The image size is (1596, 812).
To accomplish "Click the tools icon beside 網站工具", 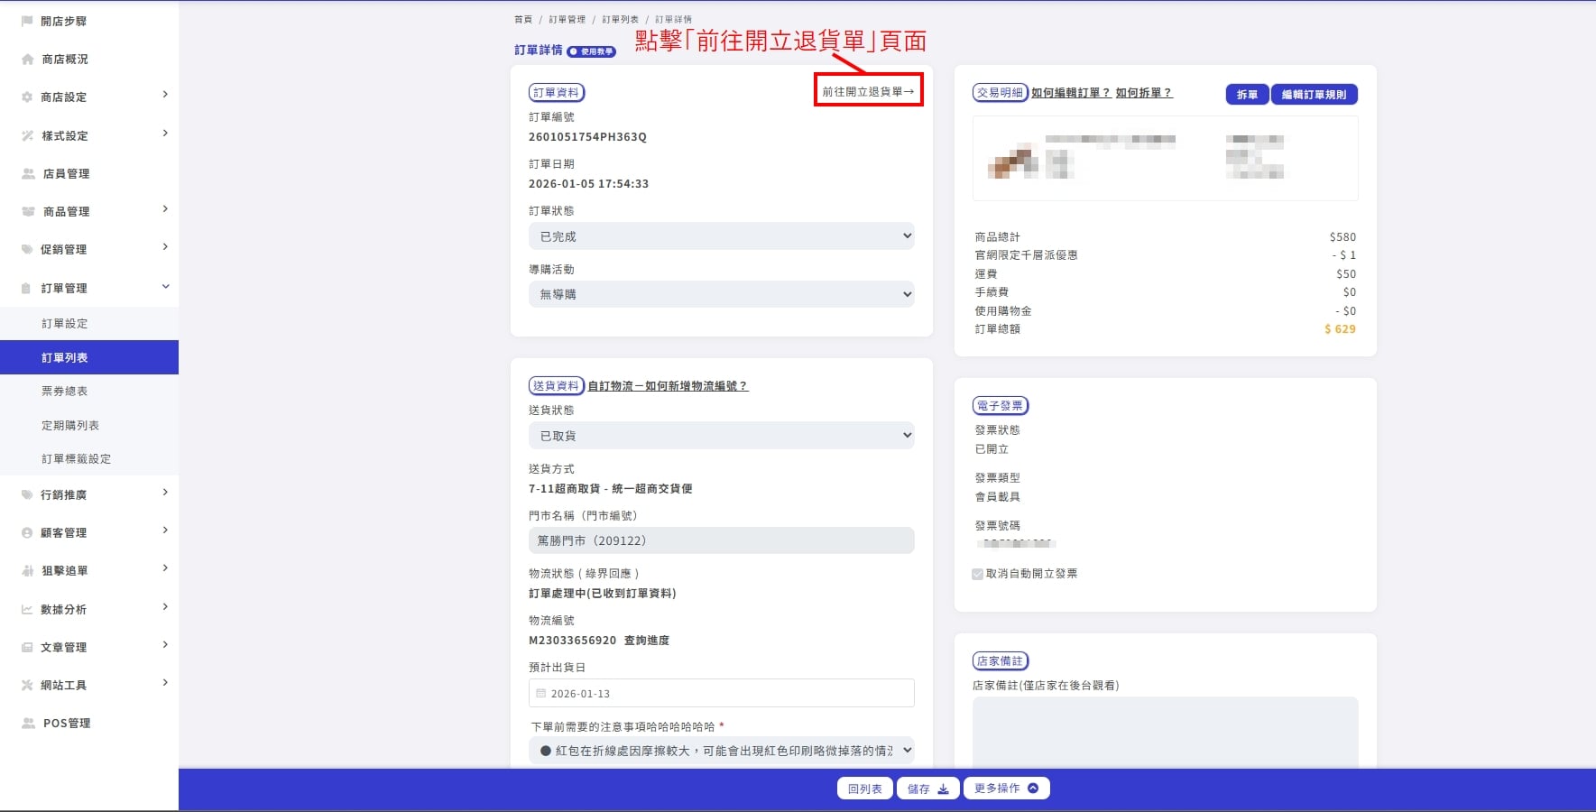I will click(x=27, y=685).
